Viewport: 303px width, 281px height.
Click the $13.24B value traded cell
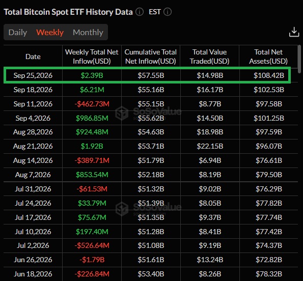(x=210, y=260)
